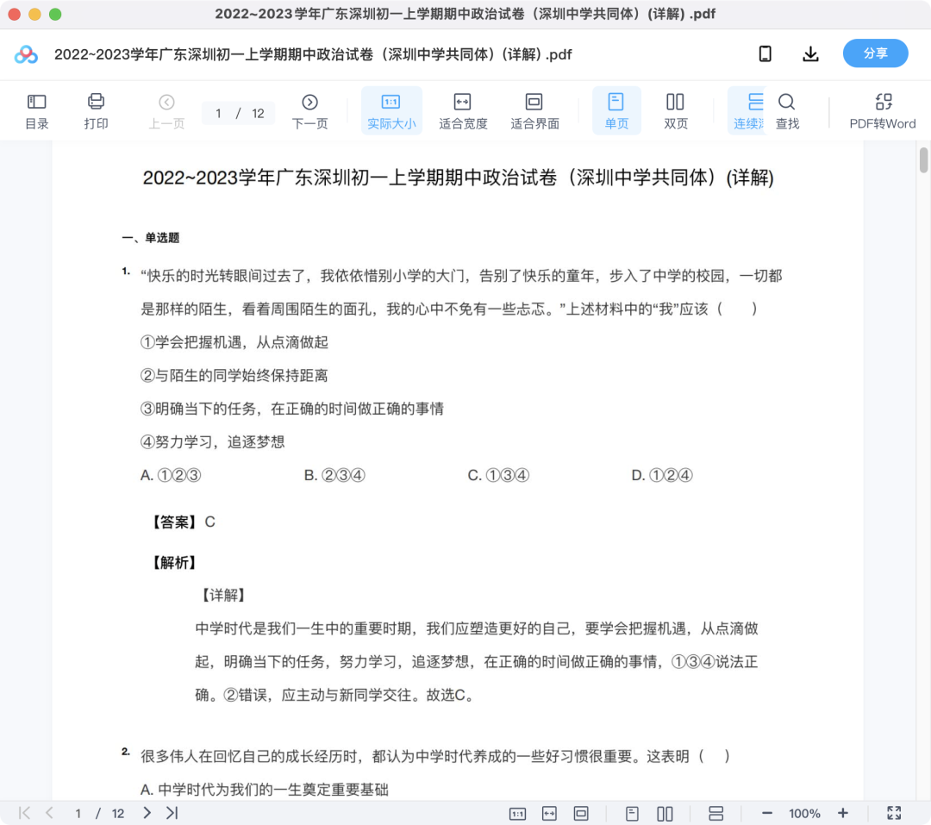This screenshot has height=825, width=931.
Task: Click the blue 分享 share button
Action: pos(875,53)
